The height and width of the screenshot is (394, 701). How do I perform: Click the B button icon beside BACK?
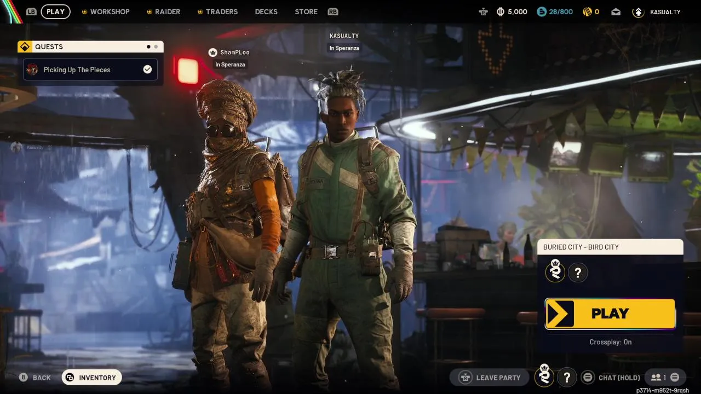(x=24, y=378)
